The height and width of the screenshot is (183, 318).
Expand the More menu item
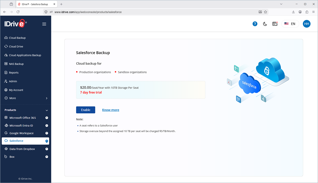click(26, 98)
